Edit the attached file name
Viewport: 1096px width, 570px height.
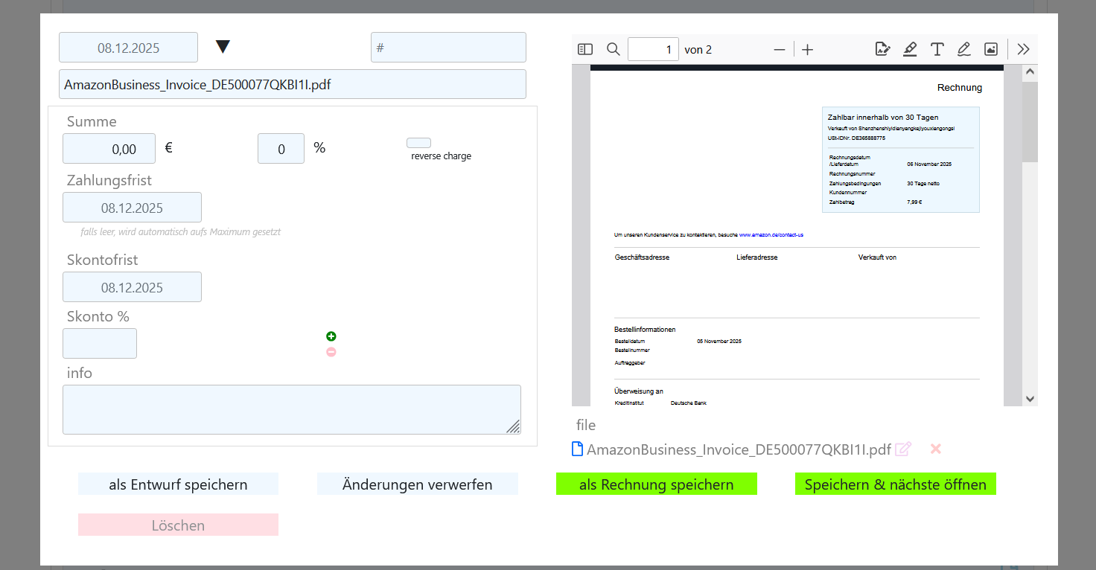point(903,449)
